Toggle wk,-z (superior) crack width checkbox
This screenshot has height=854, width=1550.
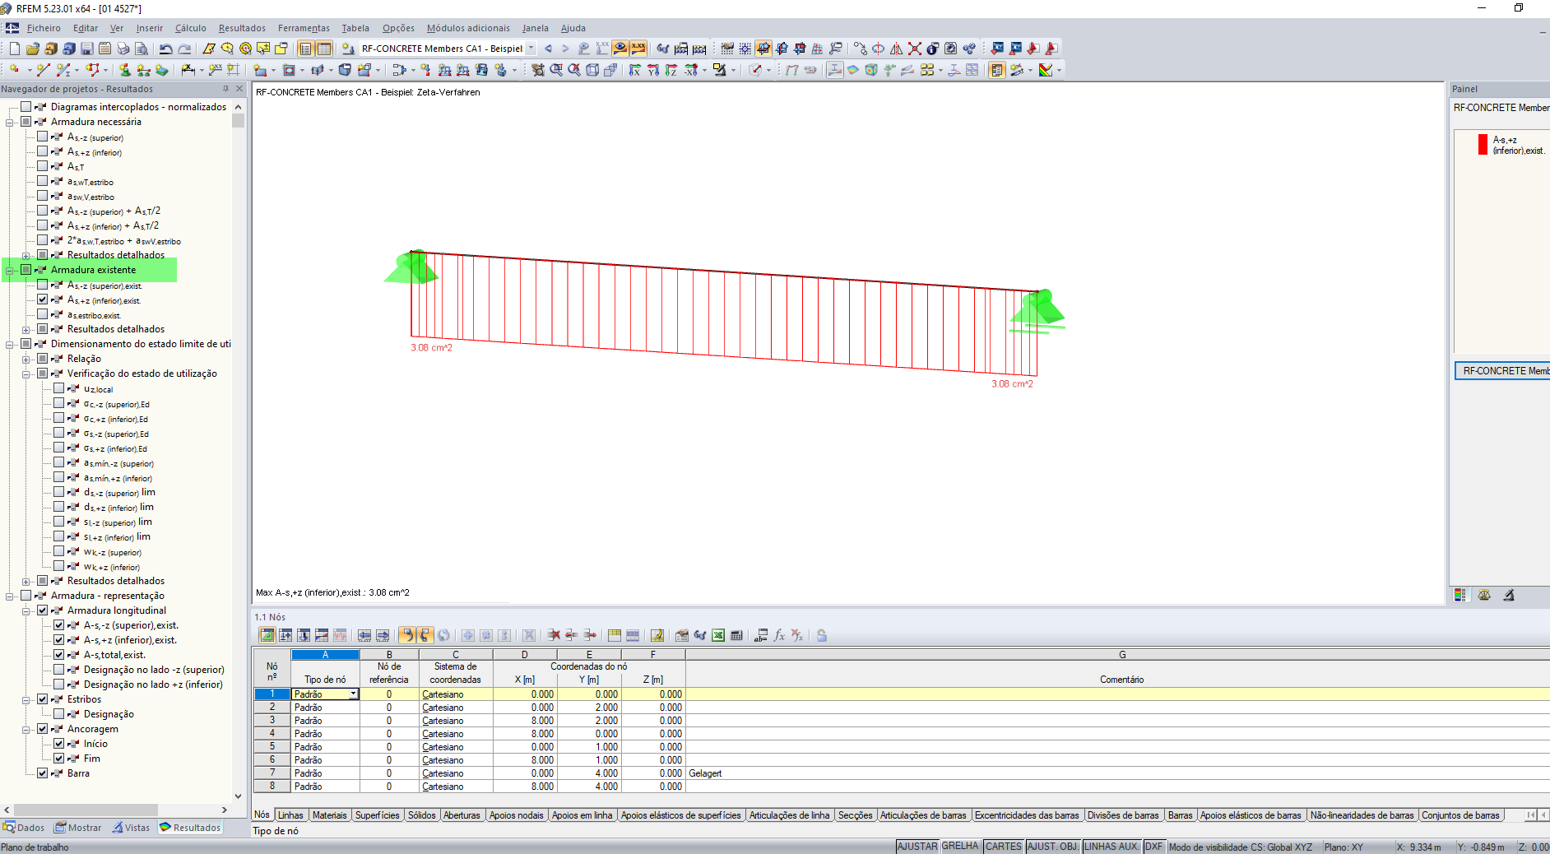tap(59, 551)
